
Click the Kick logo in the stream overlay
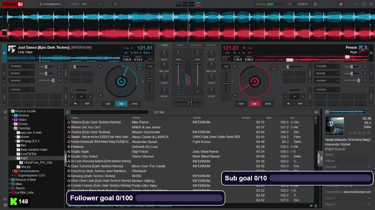click(13, 201)
